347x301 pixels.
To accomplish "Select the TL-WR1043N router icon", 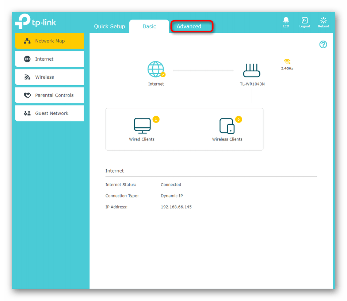I will click(x=252, y=70).
